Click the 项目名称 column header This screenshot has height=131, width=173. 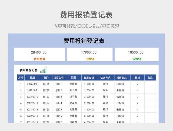point(59,78)
